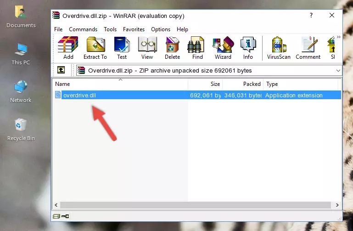Run the Test archive tool
This screenshot has height=231, width=353.
pos(122,48)
